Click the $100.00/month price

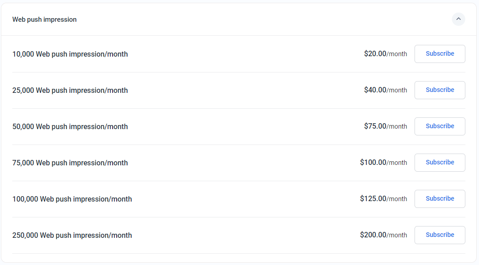pyautogui.click(x=383, y=163)
